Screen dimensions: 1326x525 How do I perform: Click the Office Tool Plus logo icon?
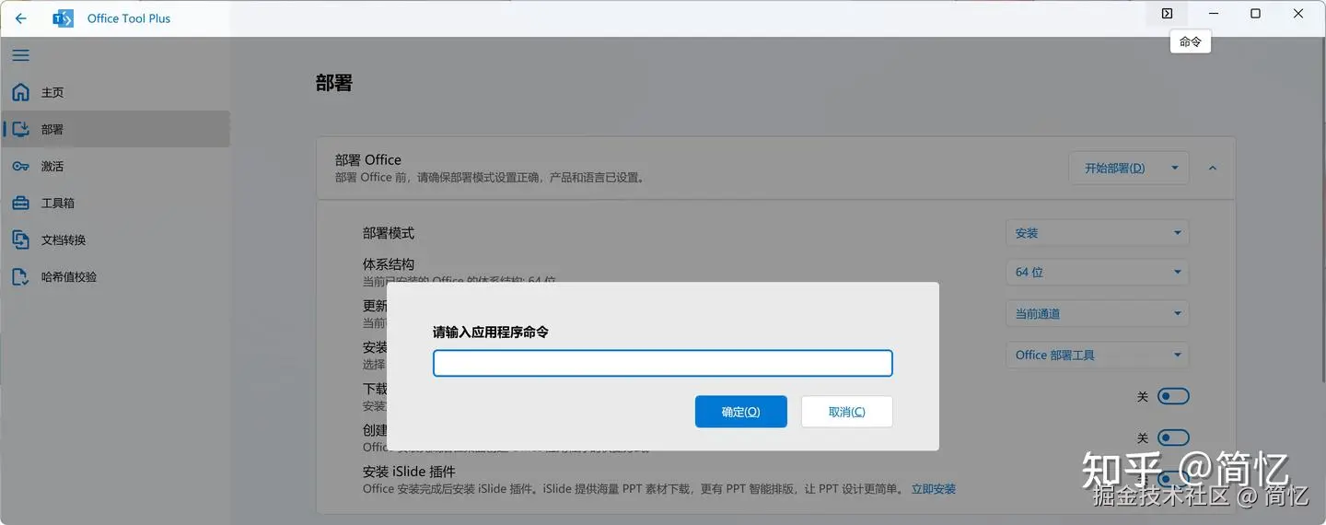63,18
